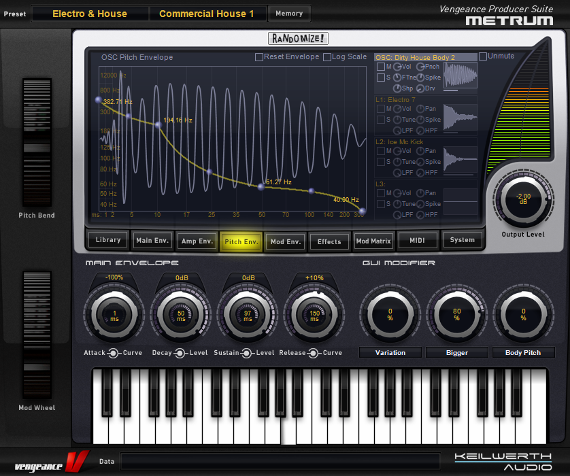
Task: Toggle the Attack/Curve switch
Action: pos(113,353)
